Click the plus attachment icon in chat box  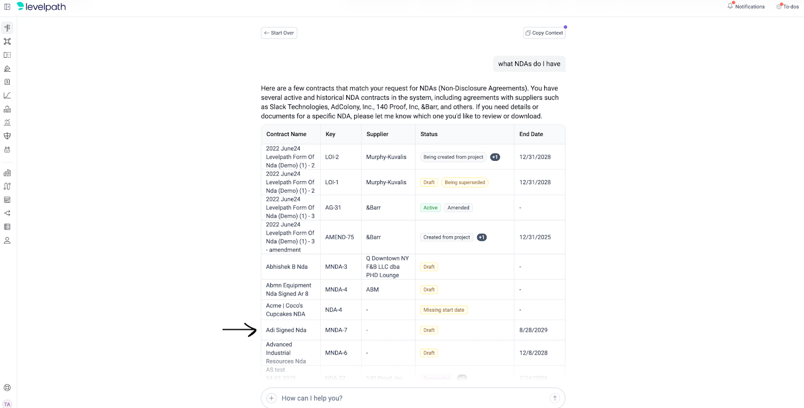tap(271, 398)
